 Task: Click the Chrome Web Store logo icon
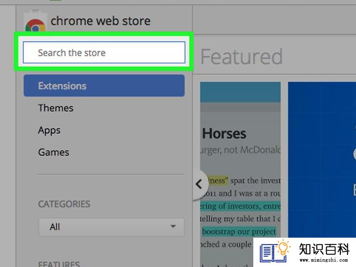(35, 21)
